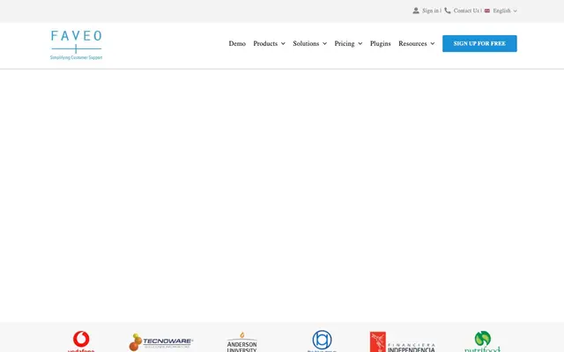Image resolution: width=564 pixels, height=352 pixels.
Task: Click the Nutrifood client logo
Action: [482, 341]
